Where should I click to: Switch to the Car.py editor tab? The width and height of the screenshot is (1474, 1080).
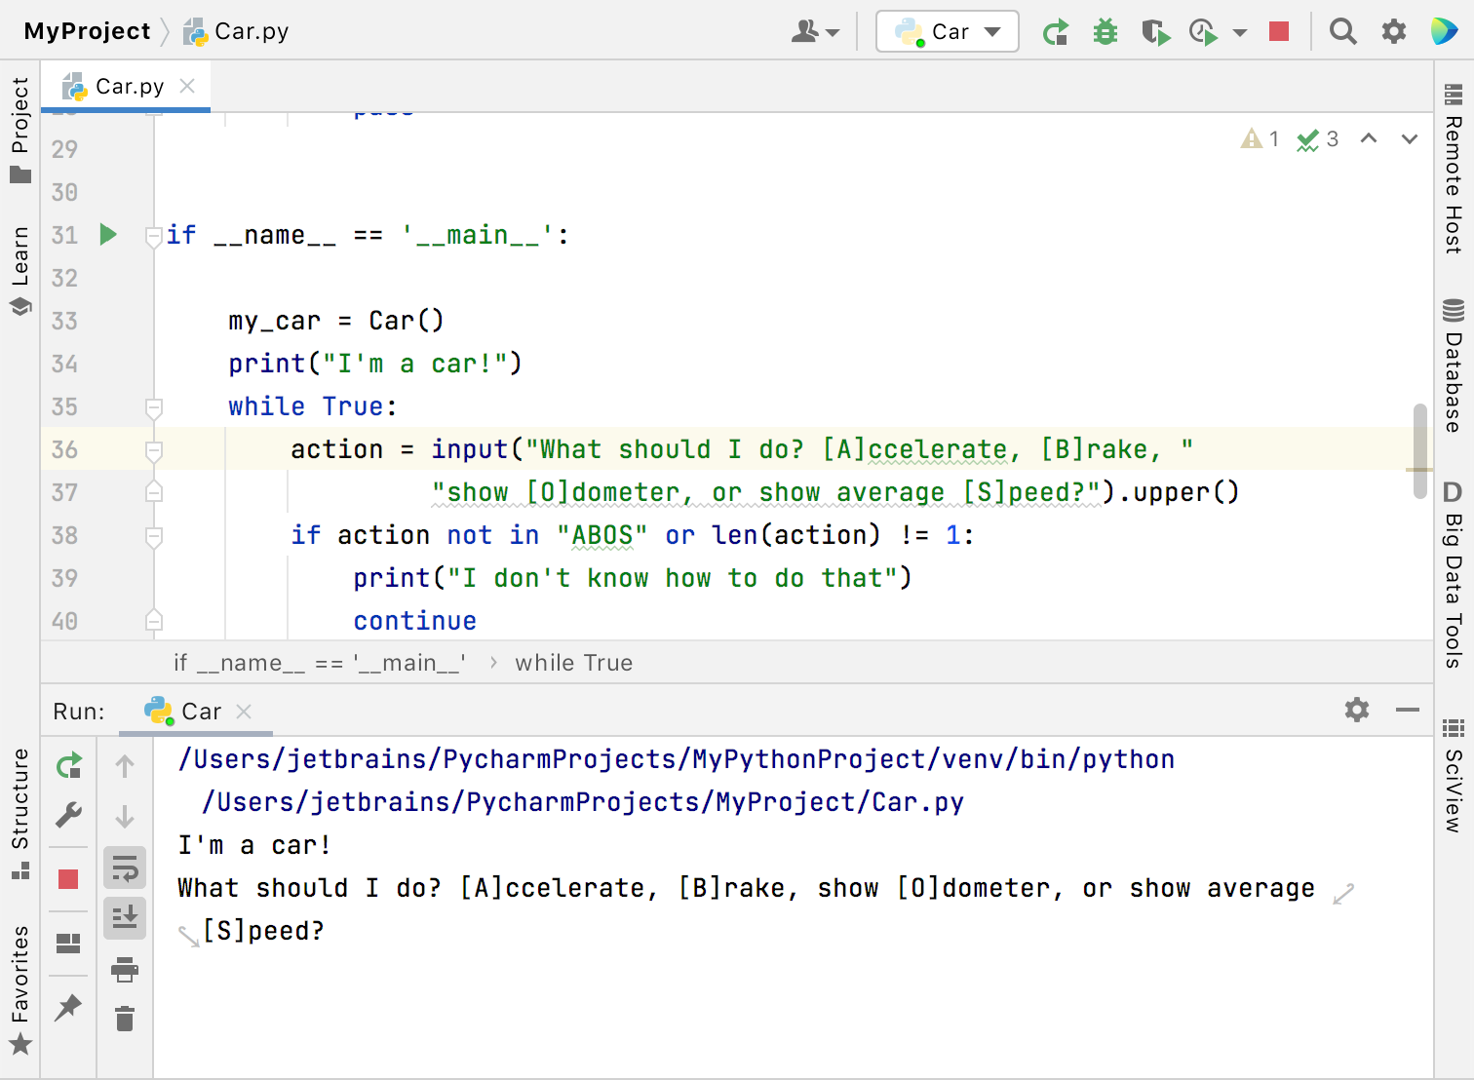(126, 86)
